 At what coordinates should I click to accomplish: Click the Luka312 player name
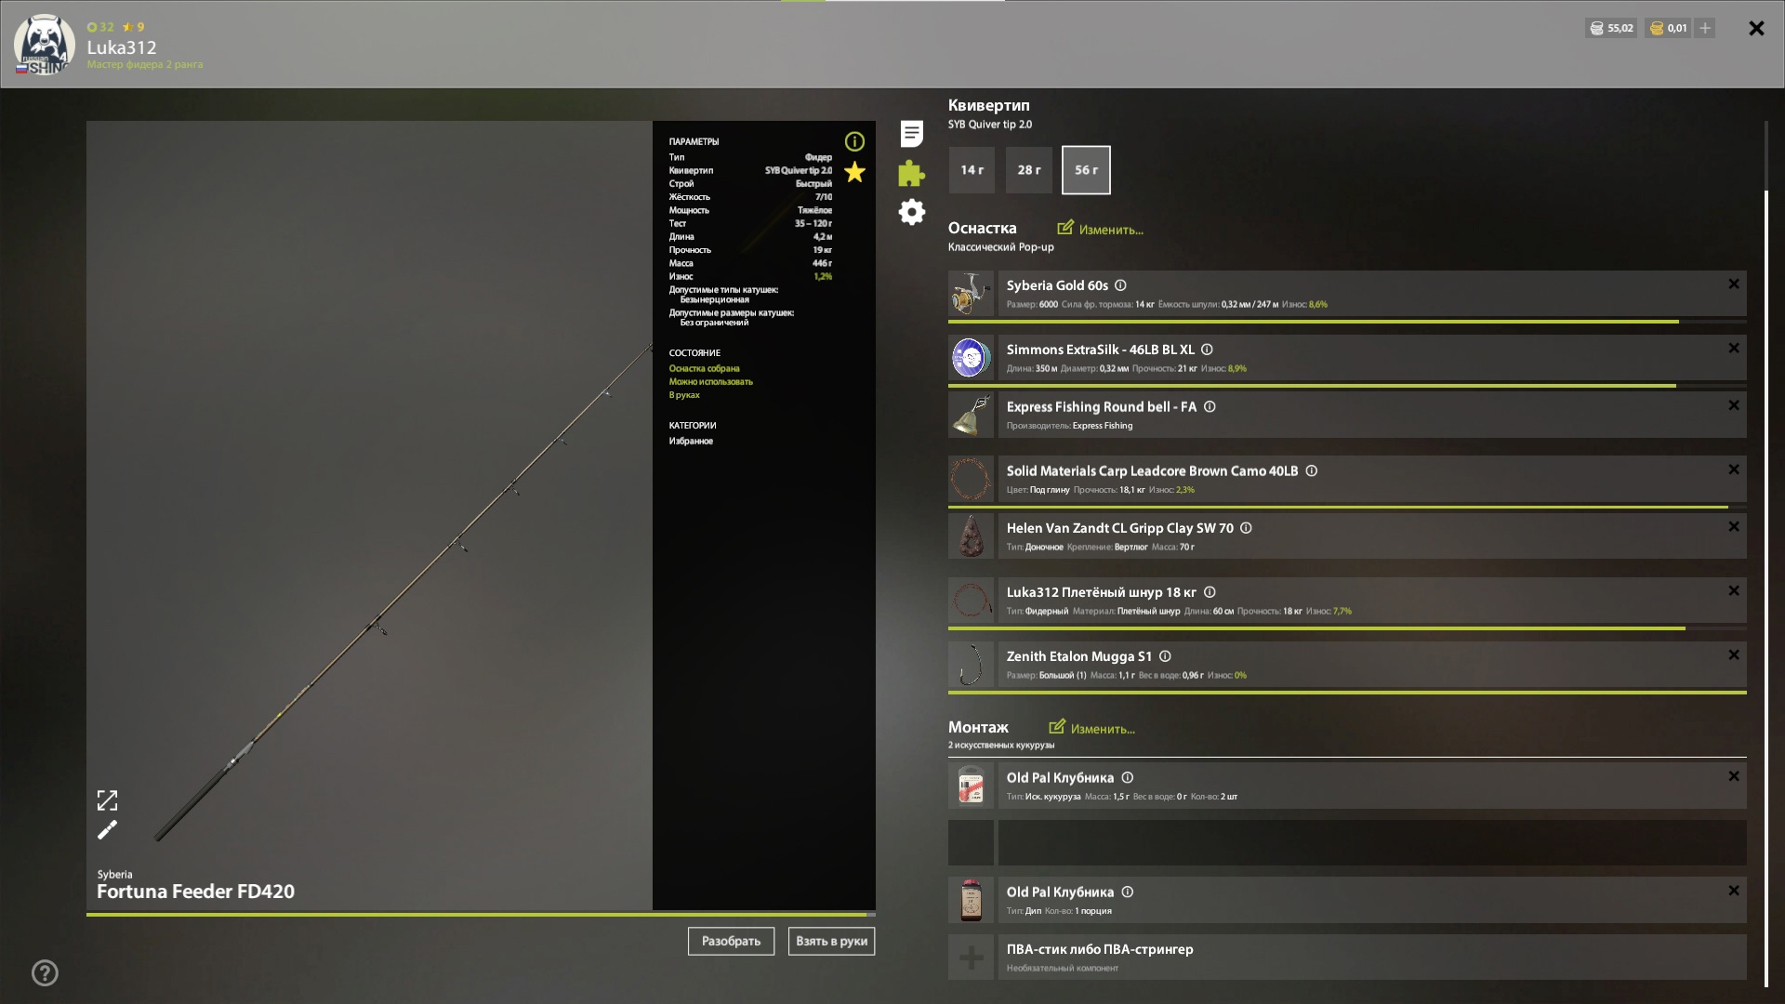tap(122, 47)
